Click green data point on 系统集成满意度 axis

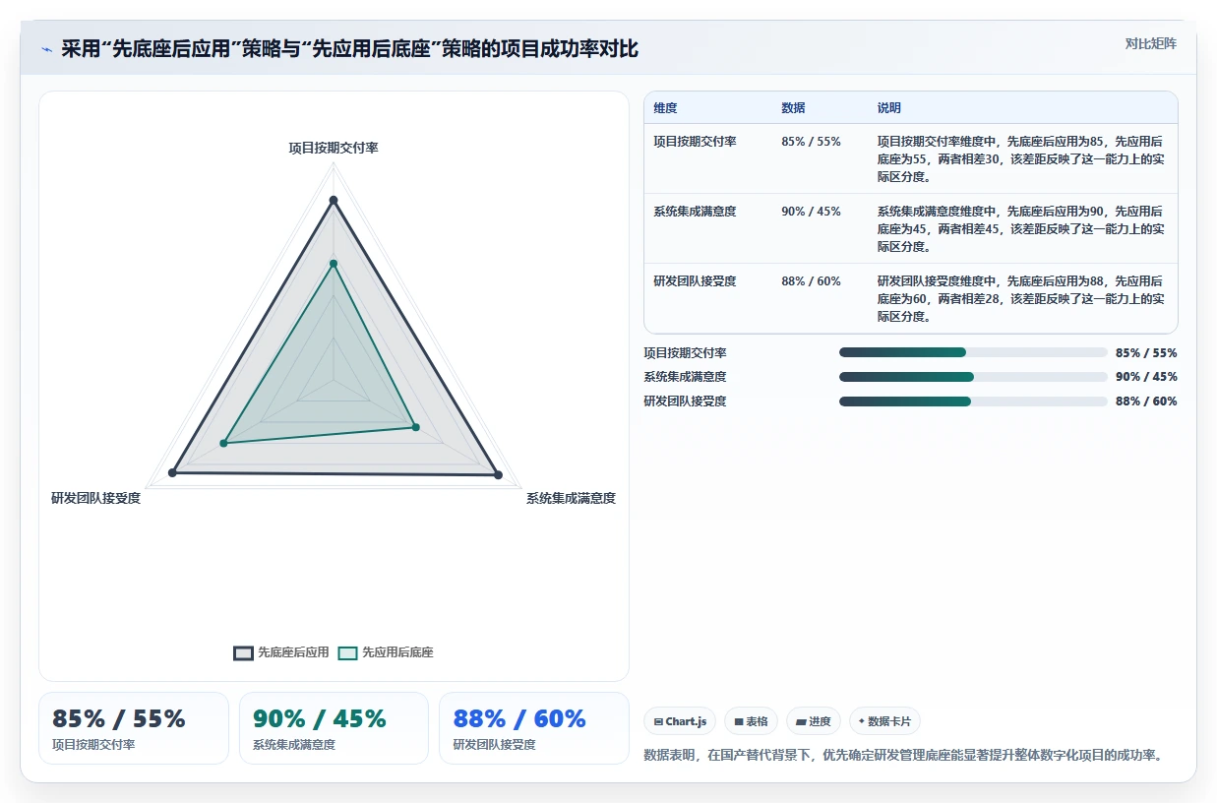click(x=415, y=427)
